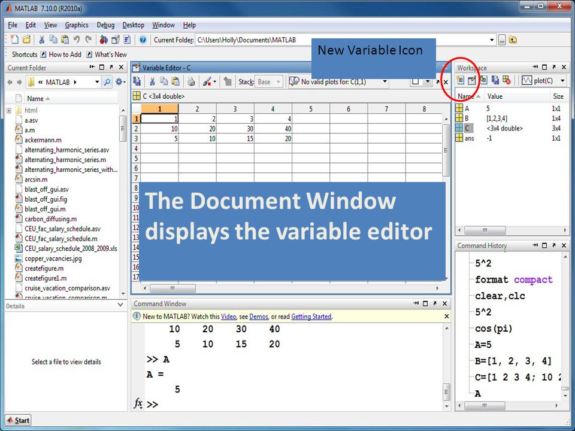
Task: Click the New Variable icon in Workspace
Action: [460, 80]
